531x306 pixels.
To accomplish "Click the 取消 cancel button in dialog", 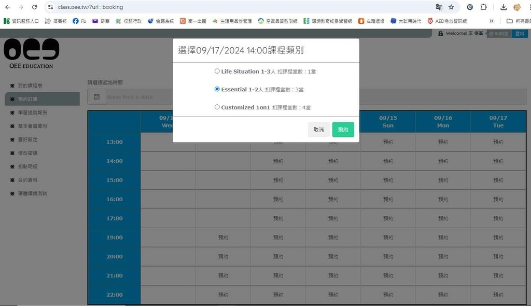I will (x=319, y=130).
